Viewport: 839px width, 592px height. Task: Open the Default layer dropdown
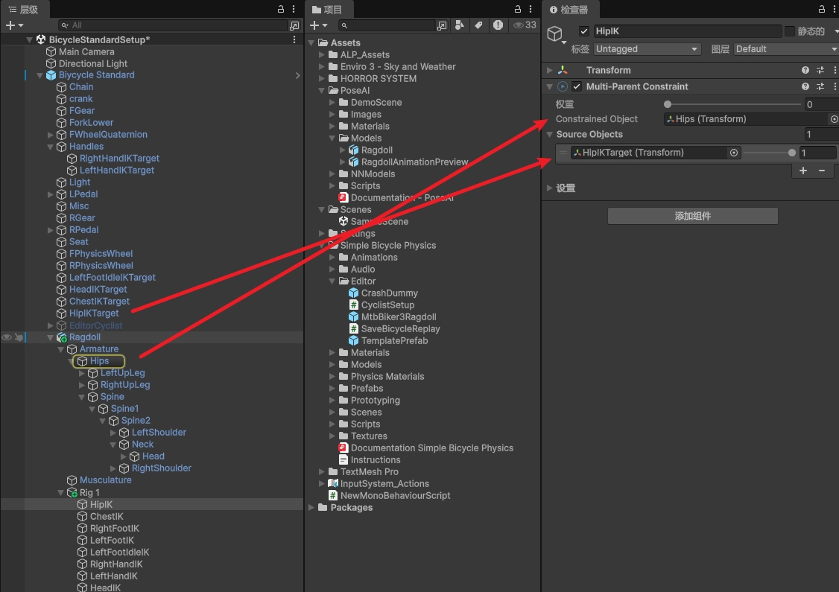click(786, 49)
